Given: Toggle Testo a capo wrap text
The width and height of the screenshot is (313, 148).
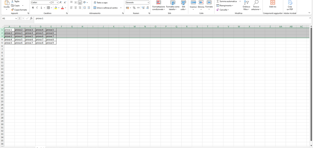Looking at the screenshot, I should click(100, 2).
